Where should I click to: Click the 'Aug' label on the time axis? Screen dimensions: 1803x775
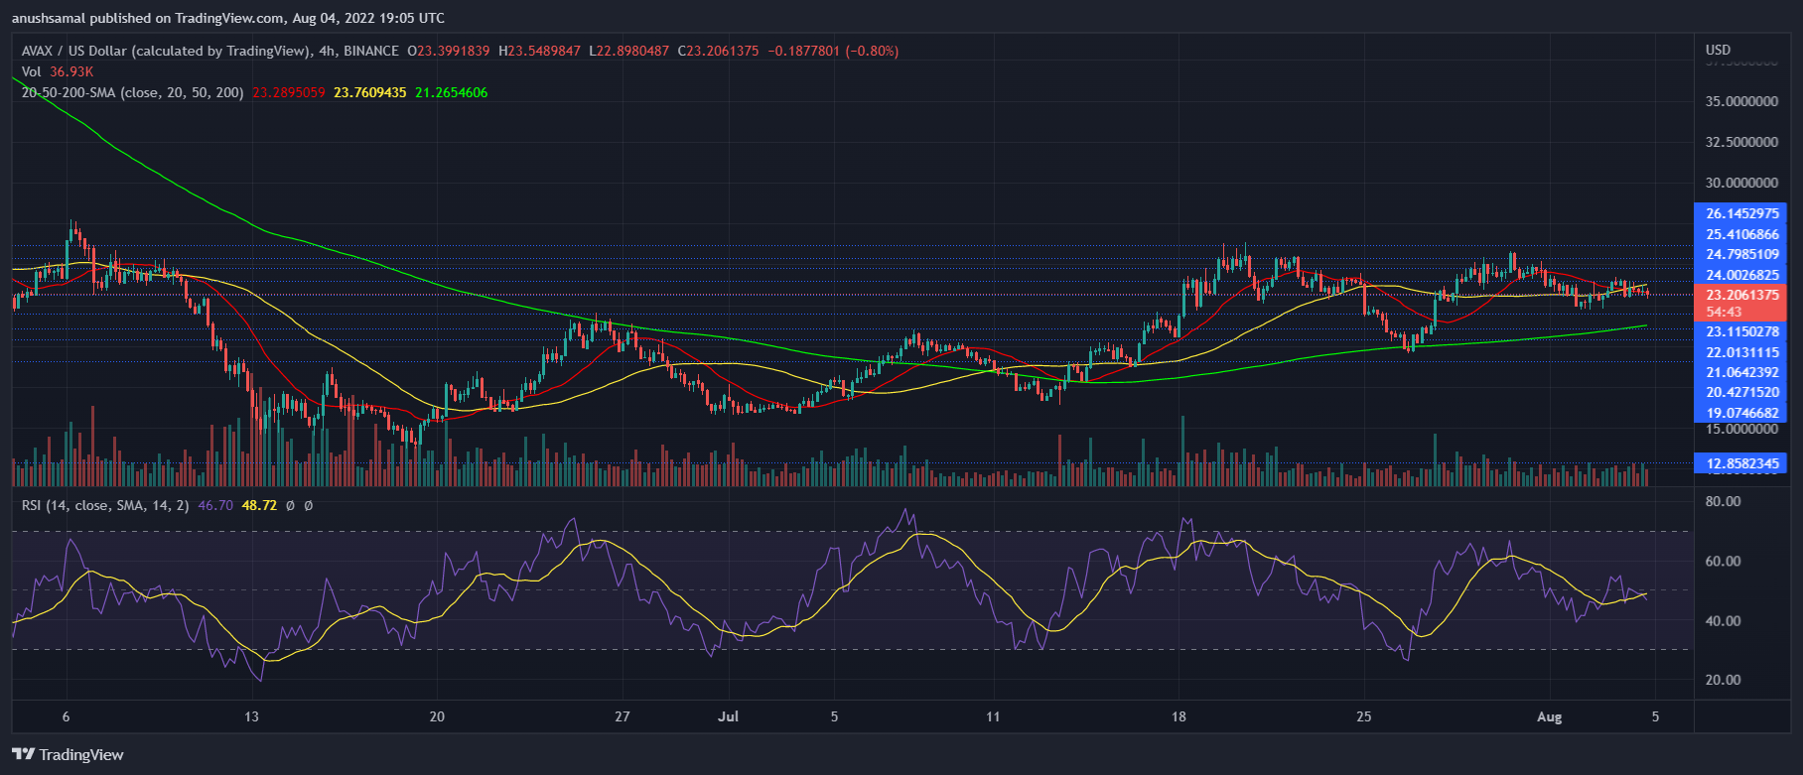click(x=1550, y=716)
